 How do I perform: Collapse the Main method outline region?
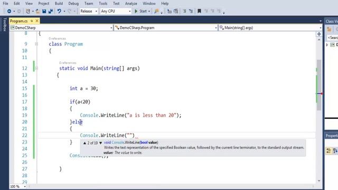36,68
